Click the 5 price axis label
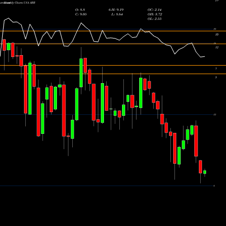 (216, 77)
